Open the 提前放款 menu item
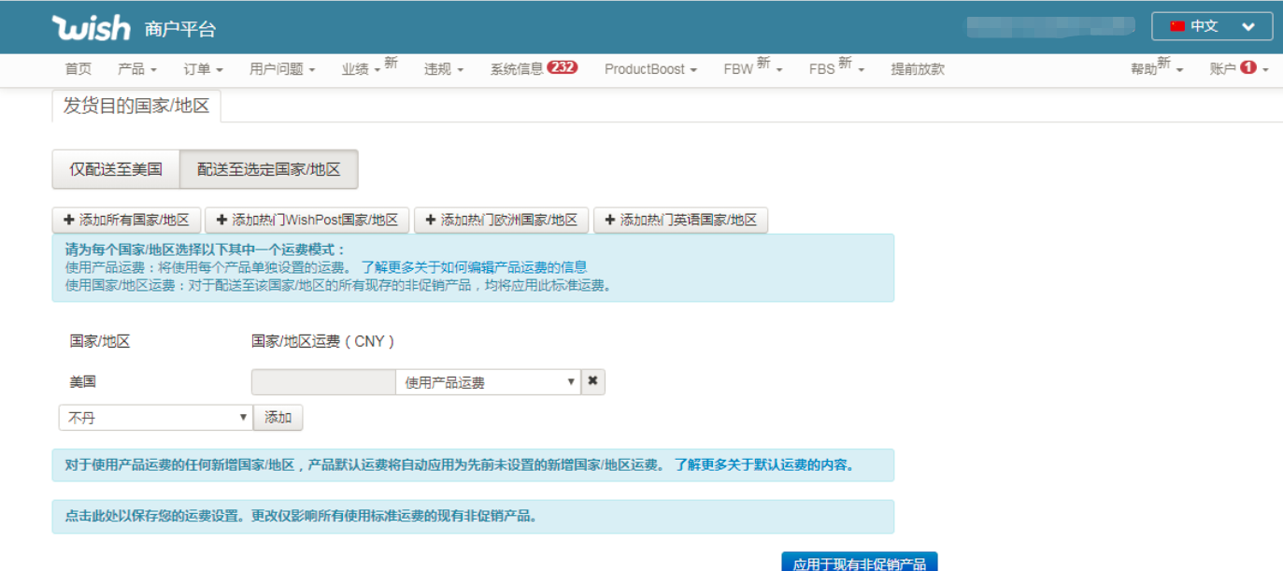 [918, 69]
